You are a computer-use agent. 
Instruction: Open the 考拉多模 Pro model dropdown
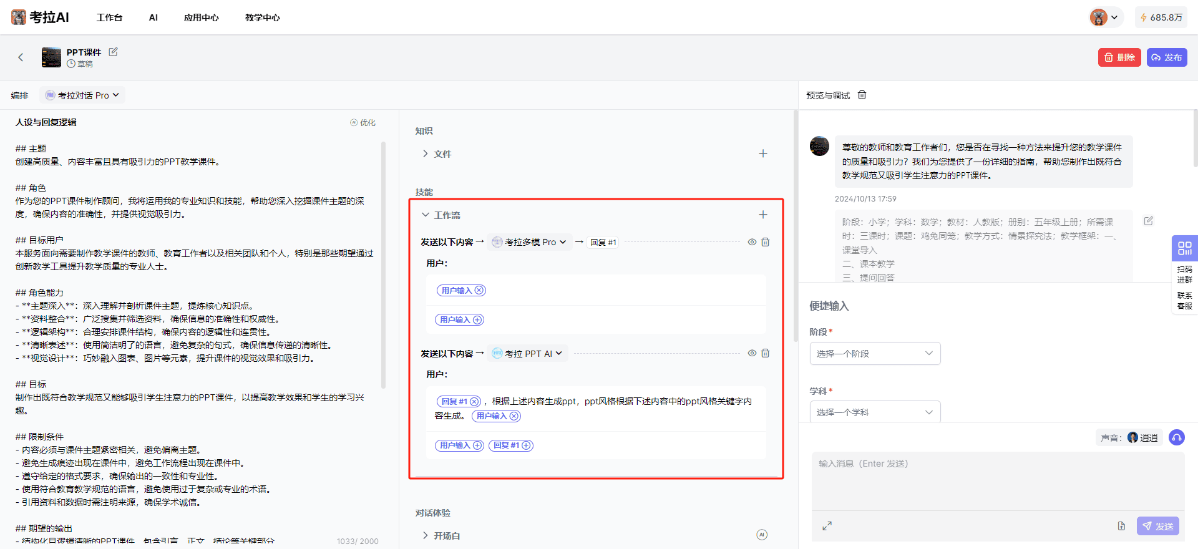pyautogui.click(x=529, y=242)
